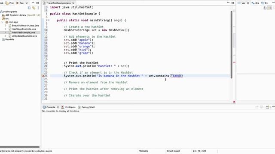Select the Pac (Package Explorer) tab
This screenshot has height=154, width=275.
pos(20,3)
